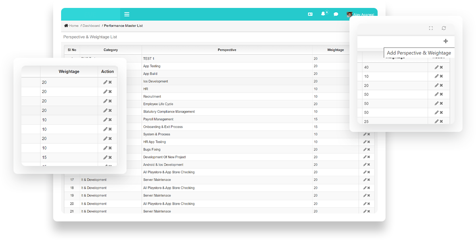This screenshot has height=240, width=476.
Task: Go to Home in the breadcrumb
Action: (x=71, y=26)
